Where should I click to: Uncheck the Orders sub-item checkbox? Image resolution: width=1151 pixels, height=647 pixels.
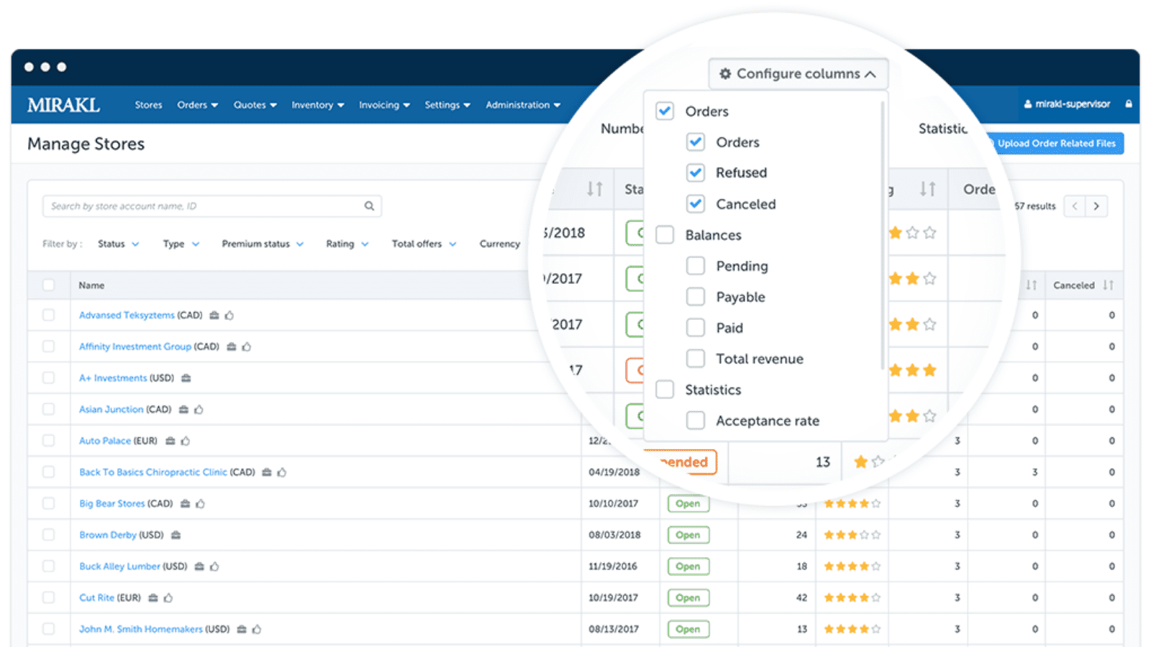[x=696, y=142]
